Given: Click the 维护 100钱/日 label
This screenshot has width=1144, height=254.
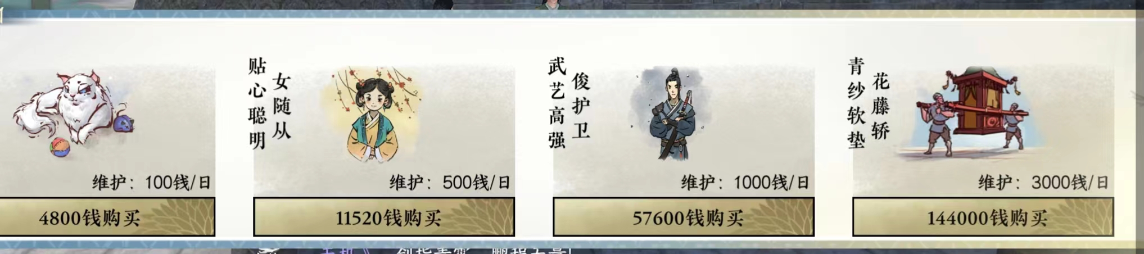Looking at the screenshot, I should pyautogui.click(x=152, y=183).
